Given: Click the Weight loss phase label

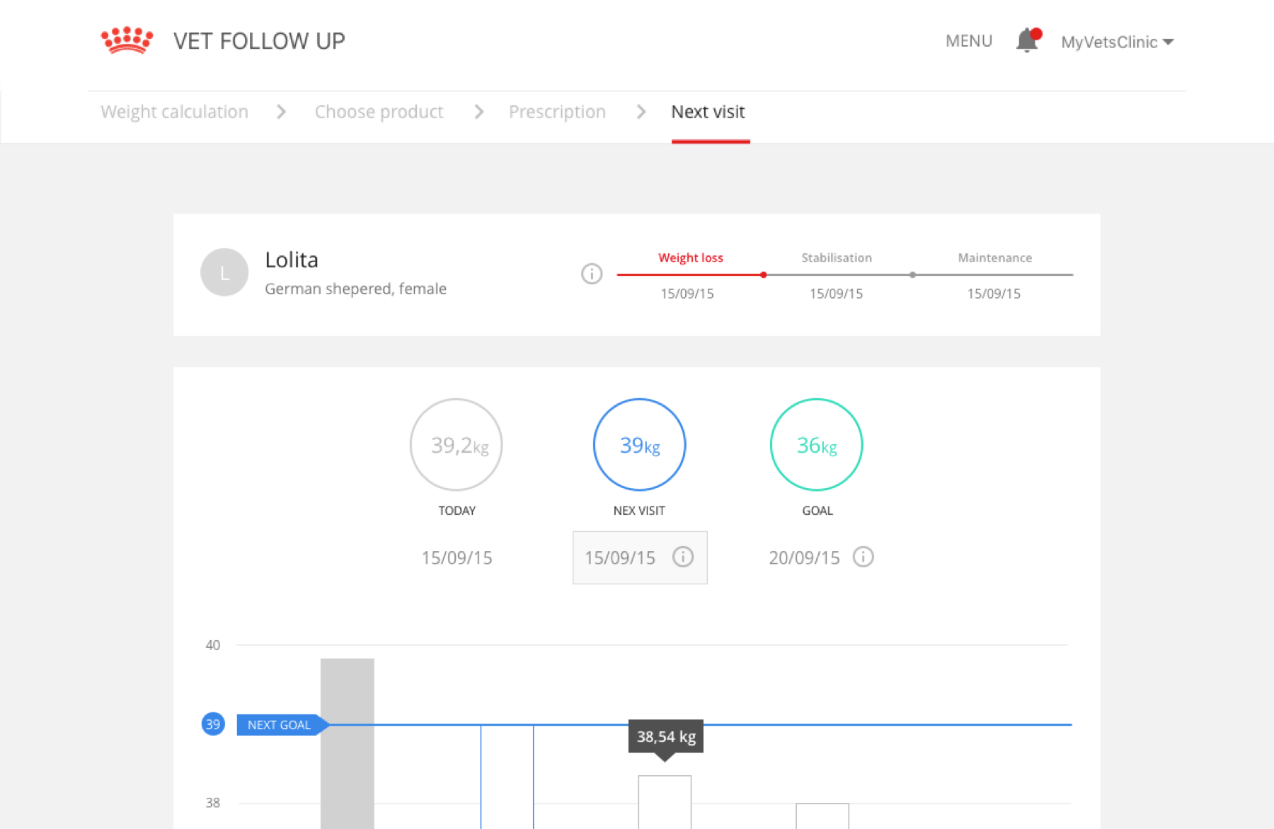Looking at the screenshot, I should pyautogui.click(x=690, y=257).
